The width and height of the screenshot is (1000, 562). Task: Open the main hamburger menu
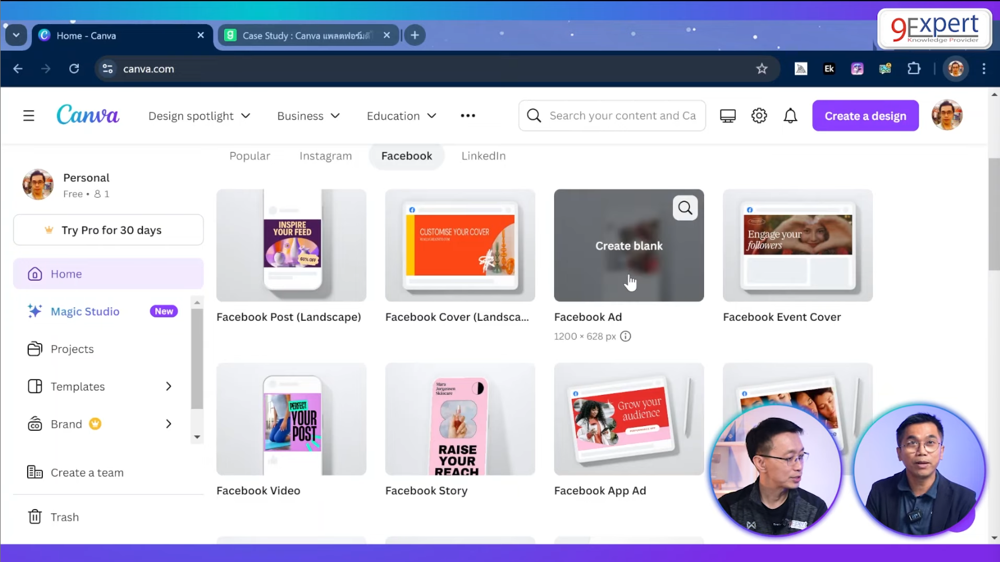click(28, 115)
